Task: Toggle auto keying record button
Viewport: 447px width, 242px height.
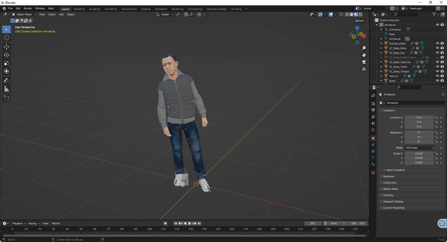Action: coord(165,223)
